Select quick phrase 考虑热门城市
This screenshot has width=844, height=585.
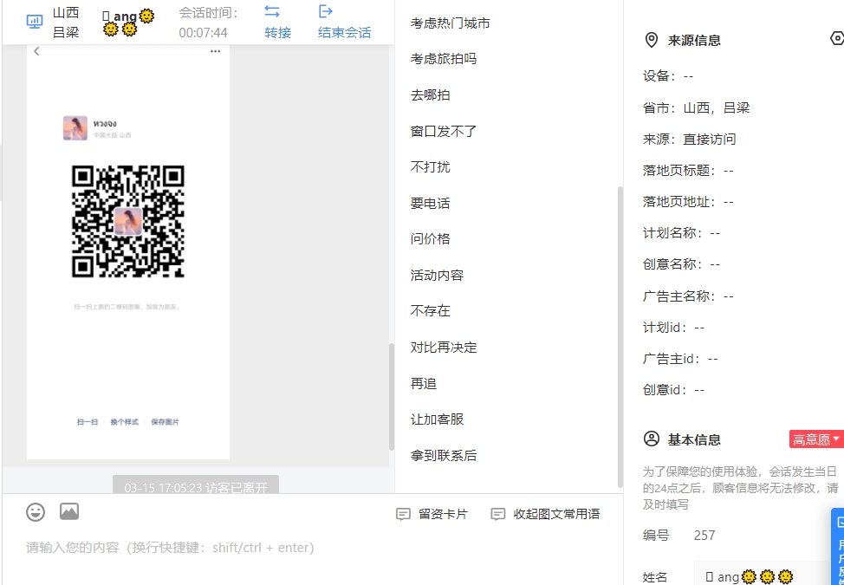point(450,23)
